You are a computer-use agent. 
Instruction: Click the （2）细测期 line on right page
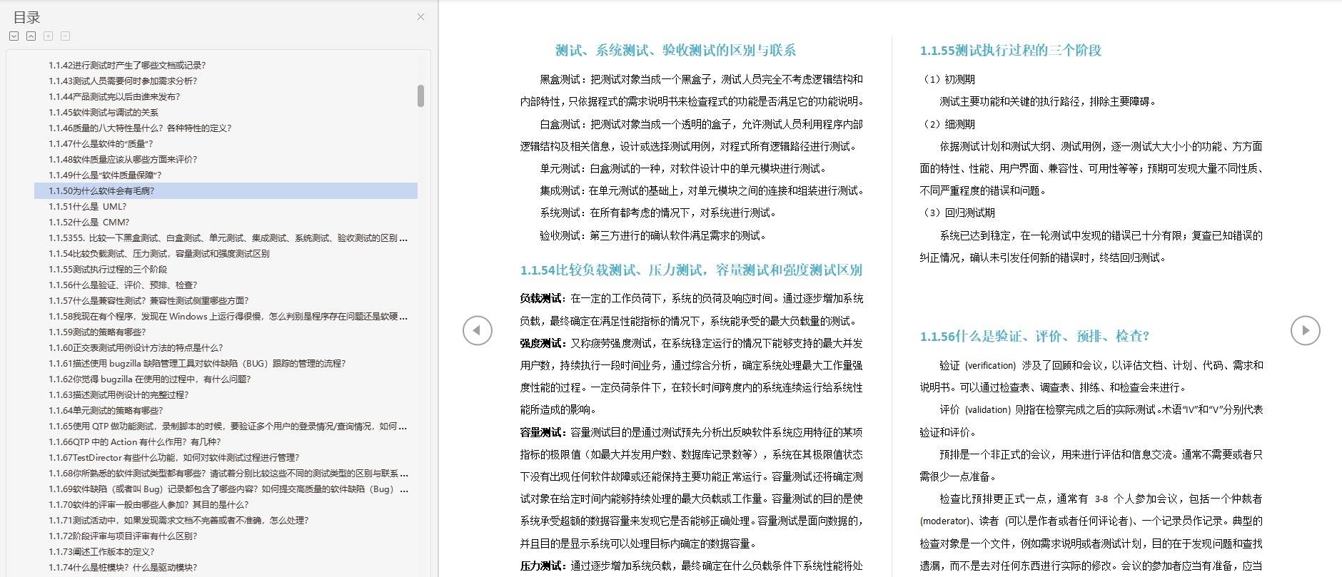point(947,124)
